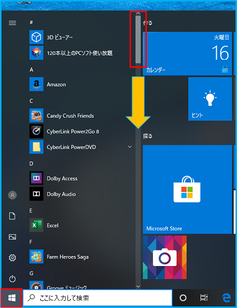This screenshot has width=237, height=308.
Task: Click the app list scrollbar thumb
Action: [138, 40]
